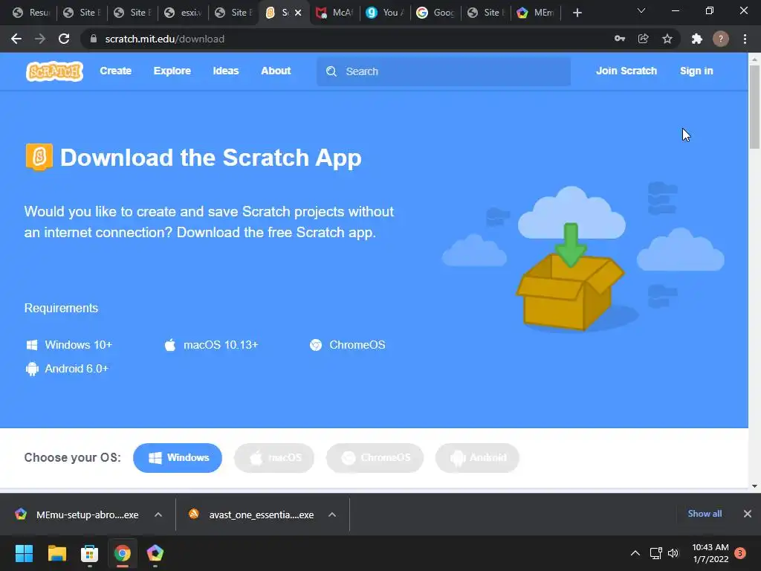Select Android as your OS
Image resolution: width=761 pixels, height=571 pixels.
478,458
